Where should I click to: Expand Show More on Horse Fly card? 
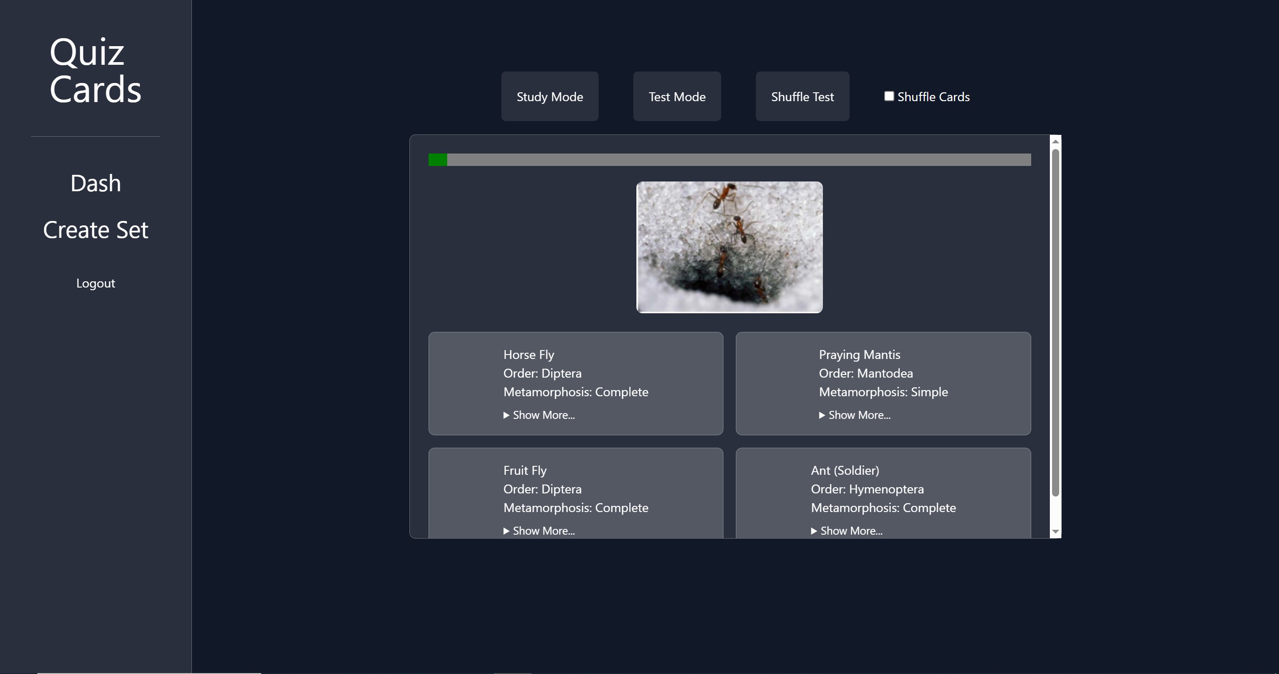[x=539, y=415]
